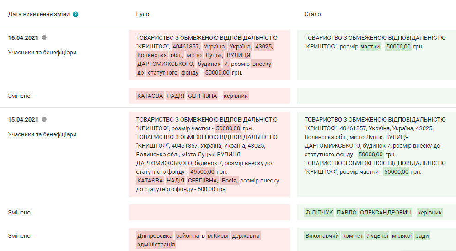Screen dimensions: 456x251
Task: Click the empty green cell opposite КАТАЄВА
Action: pyautogui.click(x=376, y=96)
